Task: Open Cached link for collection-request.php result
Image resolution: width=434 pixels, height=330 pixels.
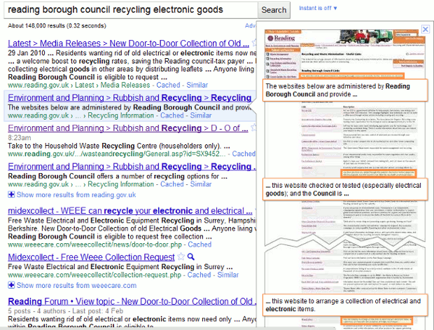Action: 199,275
